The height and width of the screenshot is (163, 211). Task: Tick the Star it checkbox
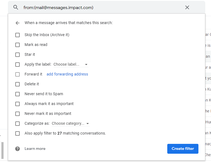(x=17, y=55)
